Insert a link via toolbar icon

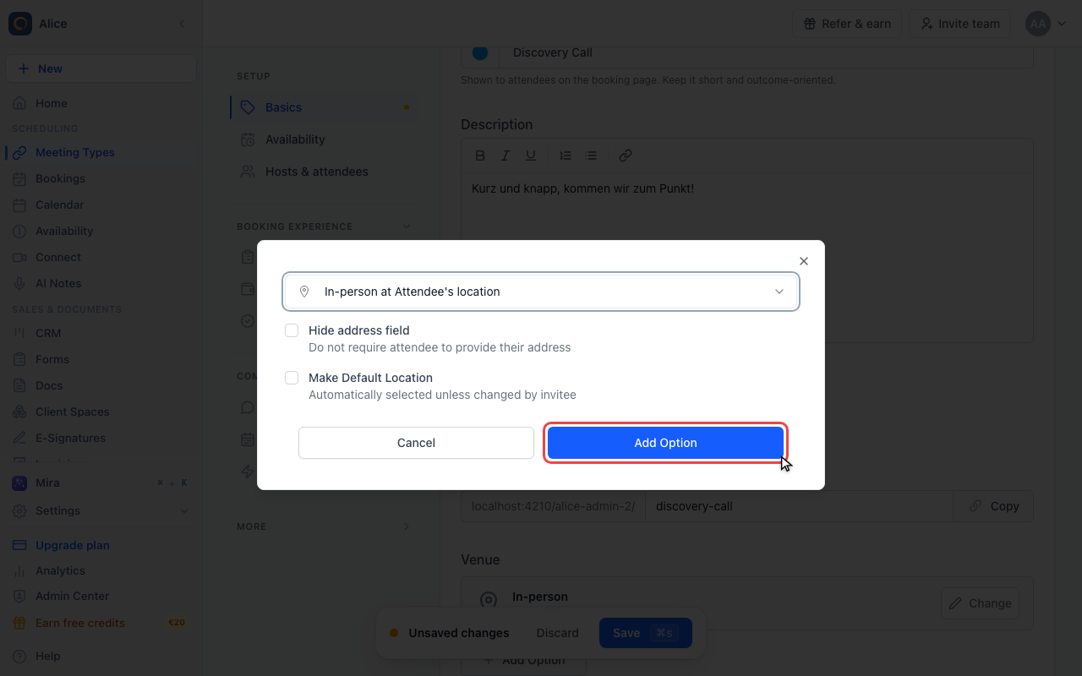[626, 155]
